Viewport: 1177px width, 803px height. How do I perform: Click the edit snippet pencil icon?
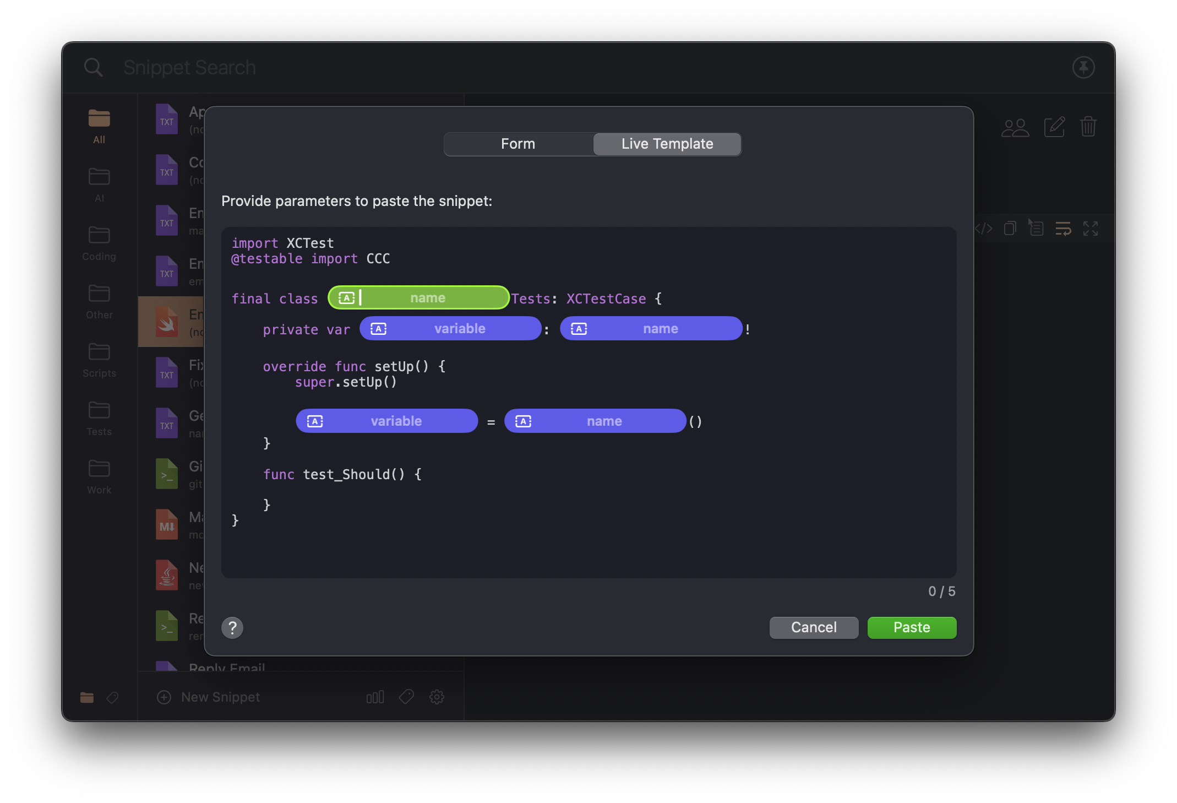pos(1054,127)
